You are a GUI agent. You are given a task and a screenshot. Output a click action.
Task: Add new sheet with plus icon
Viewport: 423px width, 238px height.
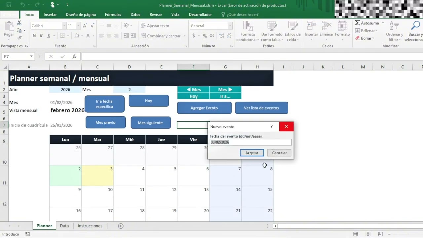click(121, 226)
